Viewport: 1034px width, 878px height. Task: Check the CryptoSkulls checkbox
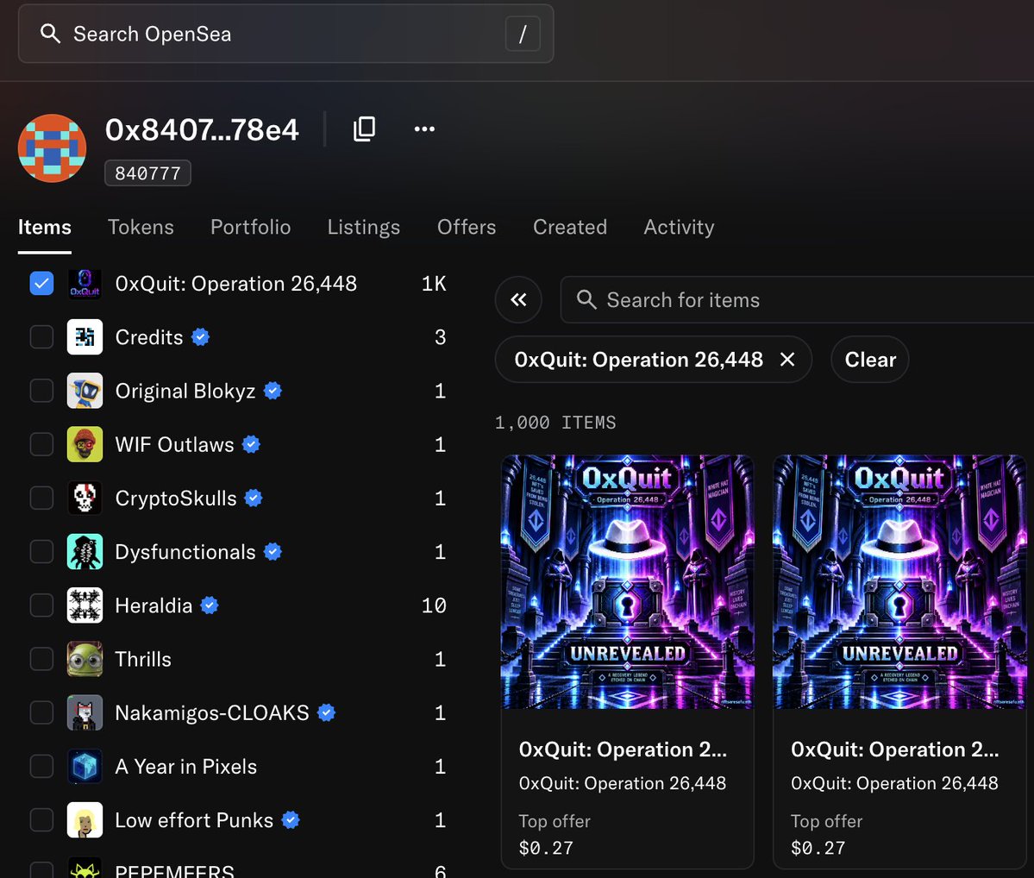[41, 498]
